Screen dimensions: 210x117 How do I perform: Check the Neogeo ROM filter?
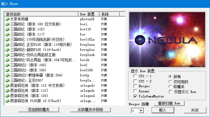click(135, 86)
